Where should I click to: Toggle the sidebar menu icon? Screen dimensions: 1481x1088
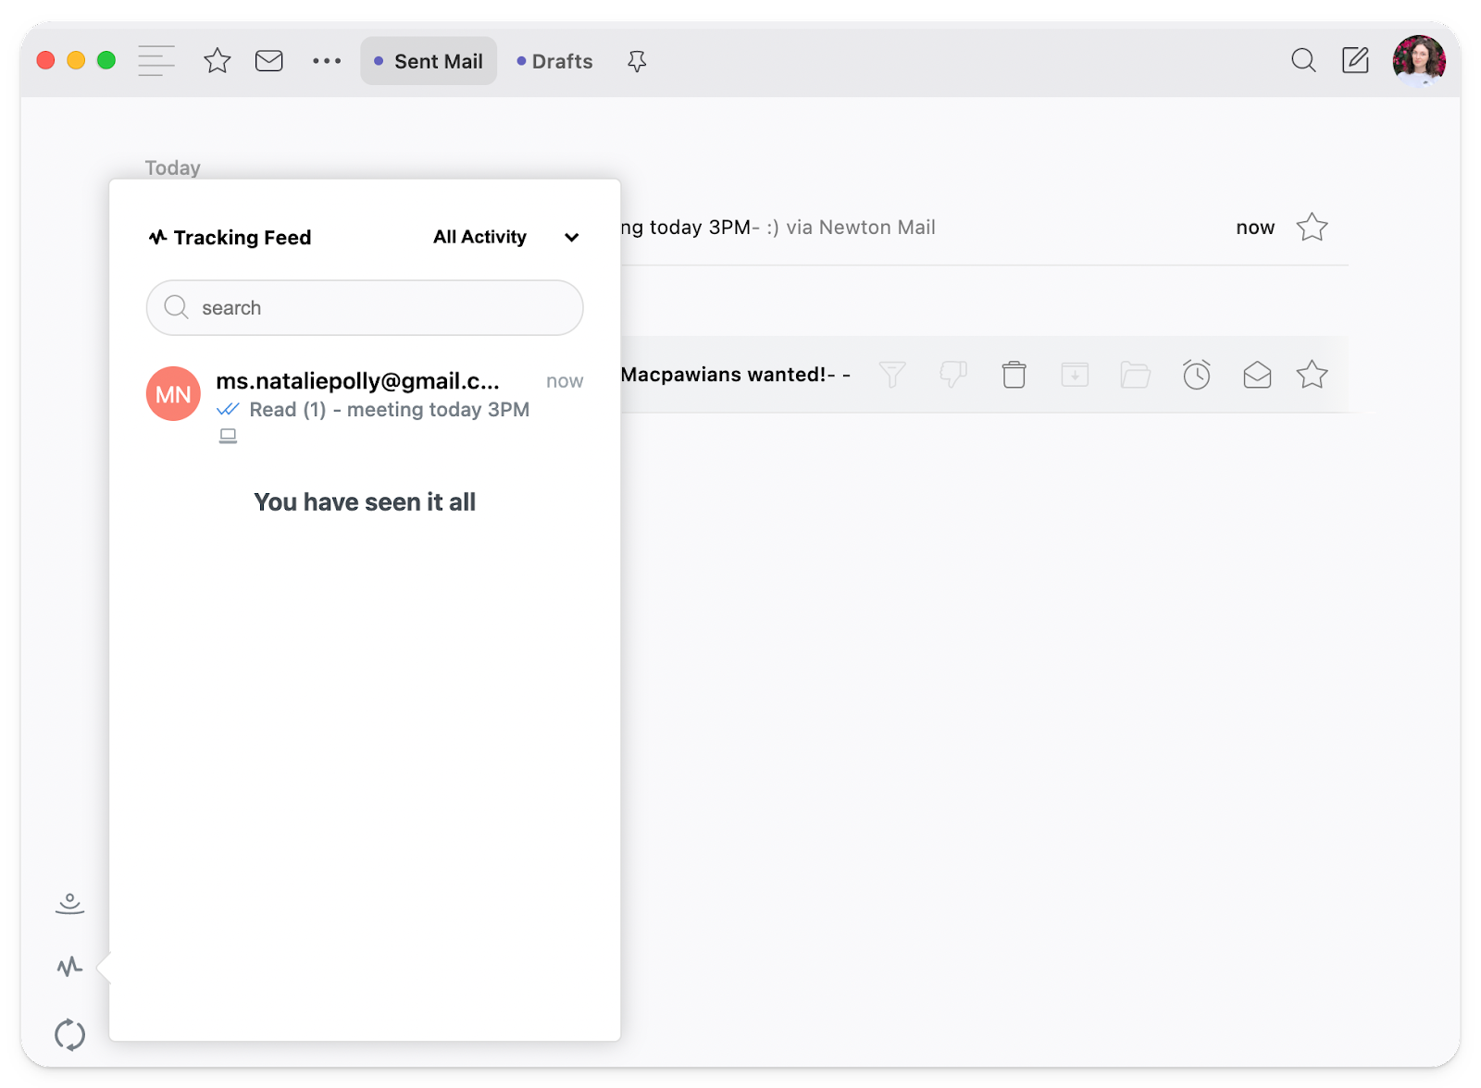156,61
